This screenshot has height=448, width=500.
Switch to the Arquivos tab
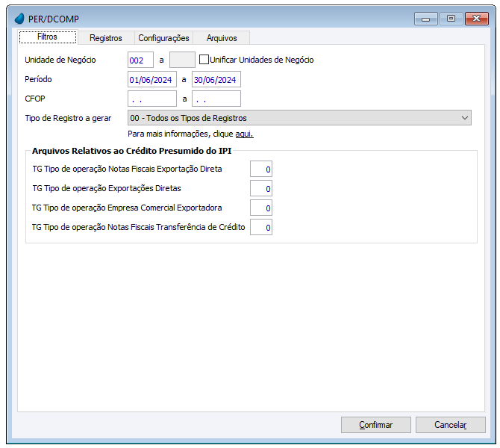222,38
